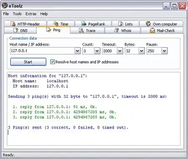Click the 'Sending 3 ping(s)' output line

[x=87, y=96]
